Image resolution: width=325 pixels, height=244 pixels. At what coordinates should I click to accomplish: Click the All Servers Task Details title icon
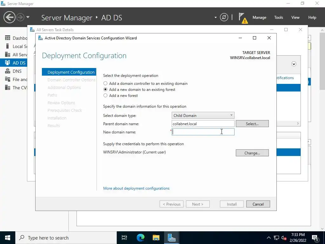pos(32,30)
